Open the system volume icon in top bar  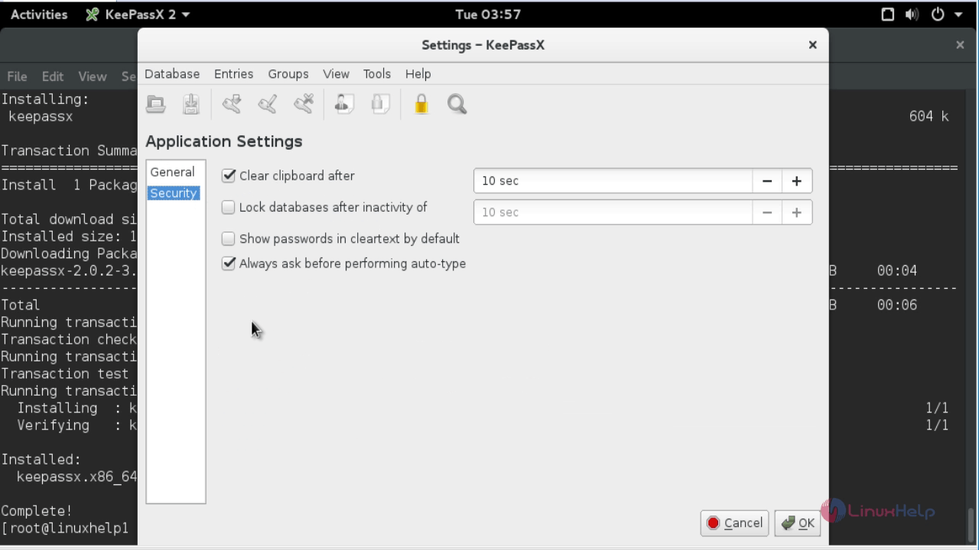pyautogui.click(x=912, y=14)
